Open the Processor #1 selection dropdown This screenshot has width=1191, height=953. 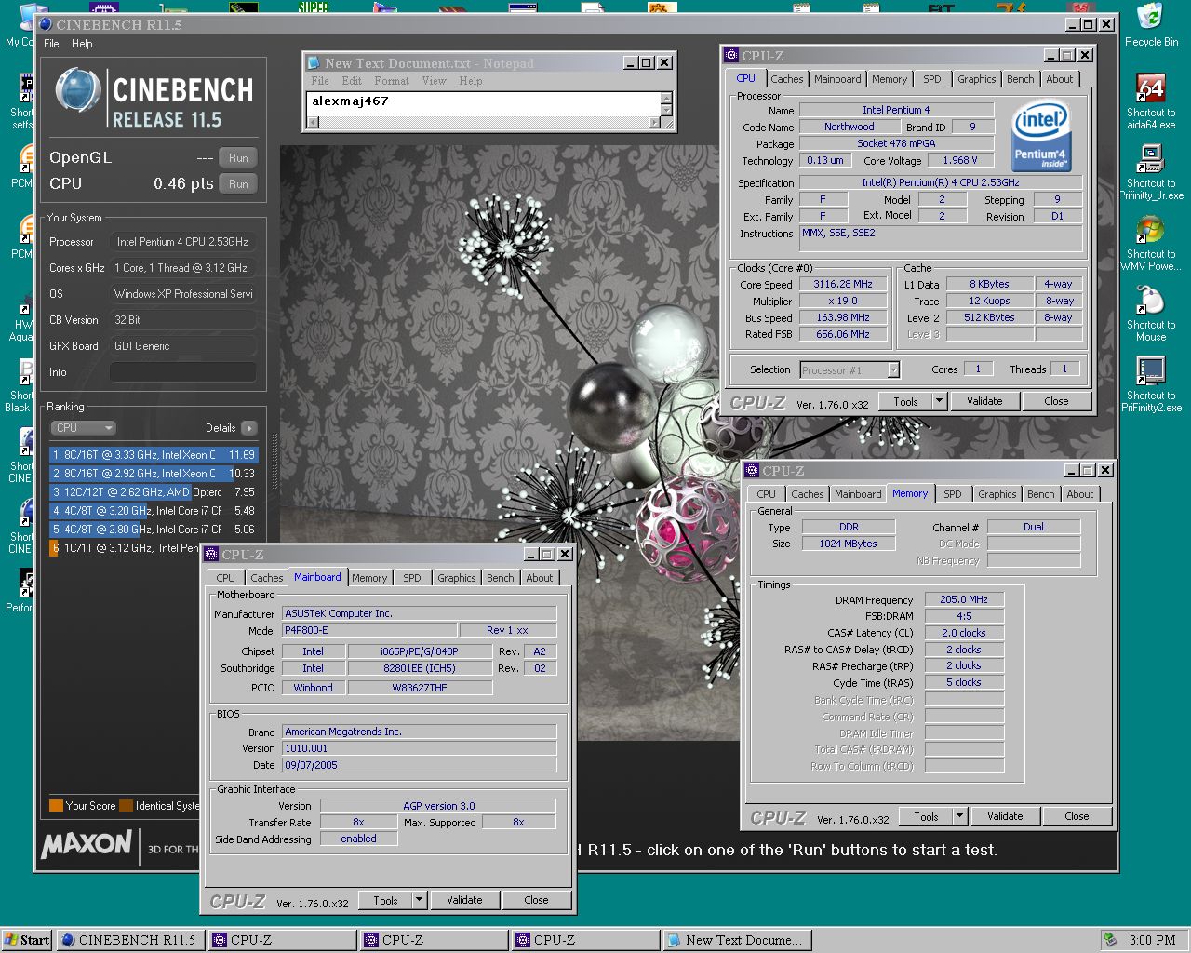tap(850, 370)
